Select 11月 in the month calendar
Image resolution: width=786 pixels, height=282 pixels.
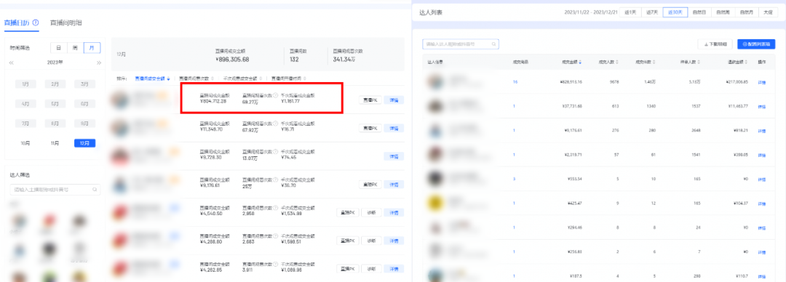point(55,143)
